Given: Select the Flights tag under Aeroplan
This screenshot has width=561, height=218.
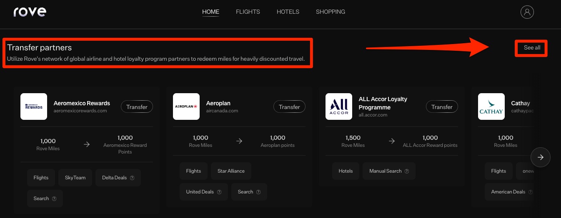Looking at the screenshot, I should (193, 171).
